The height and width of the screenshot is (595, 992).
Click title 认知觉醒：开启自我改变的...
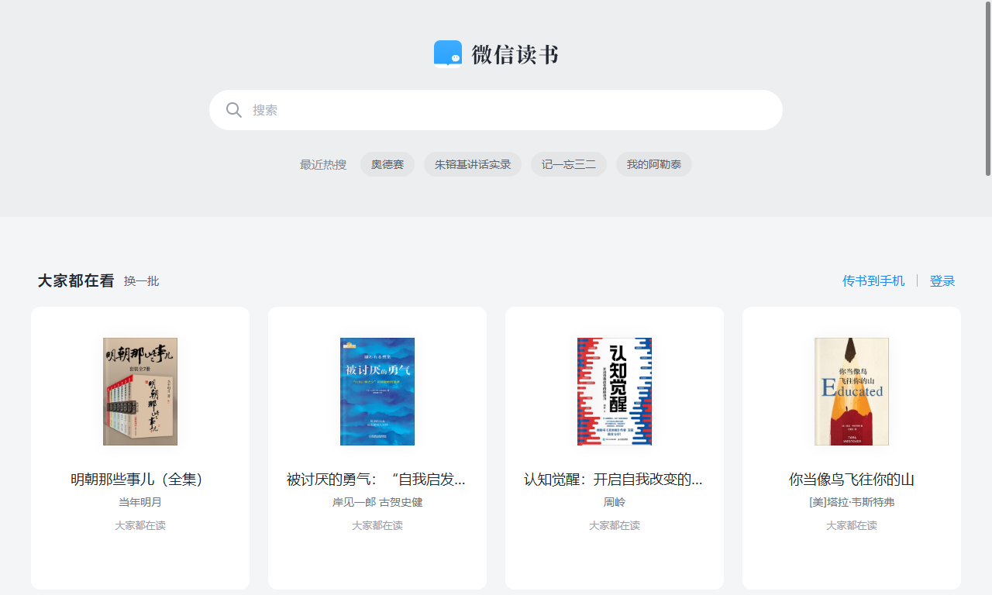point(613,480)
